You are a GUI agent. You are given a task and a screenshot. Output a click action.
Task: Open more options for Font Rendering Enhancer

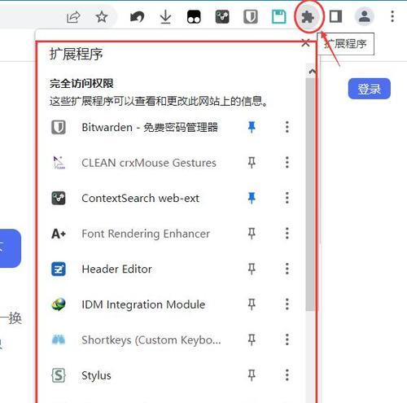click(x=287, y=234)
